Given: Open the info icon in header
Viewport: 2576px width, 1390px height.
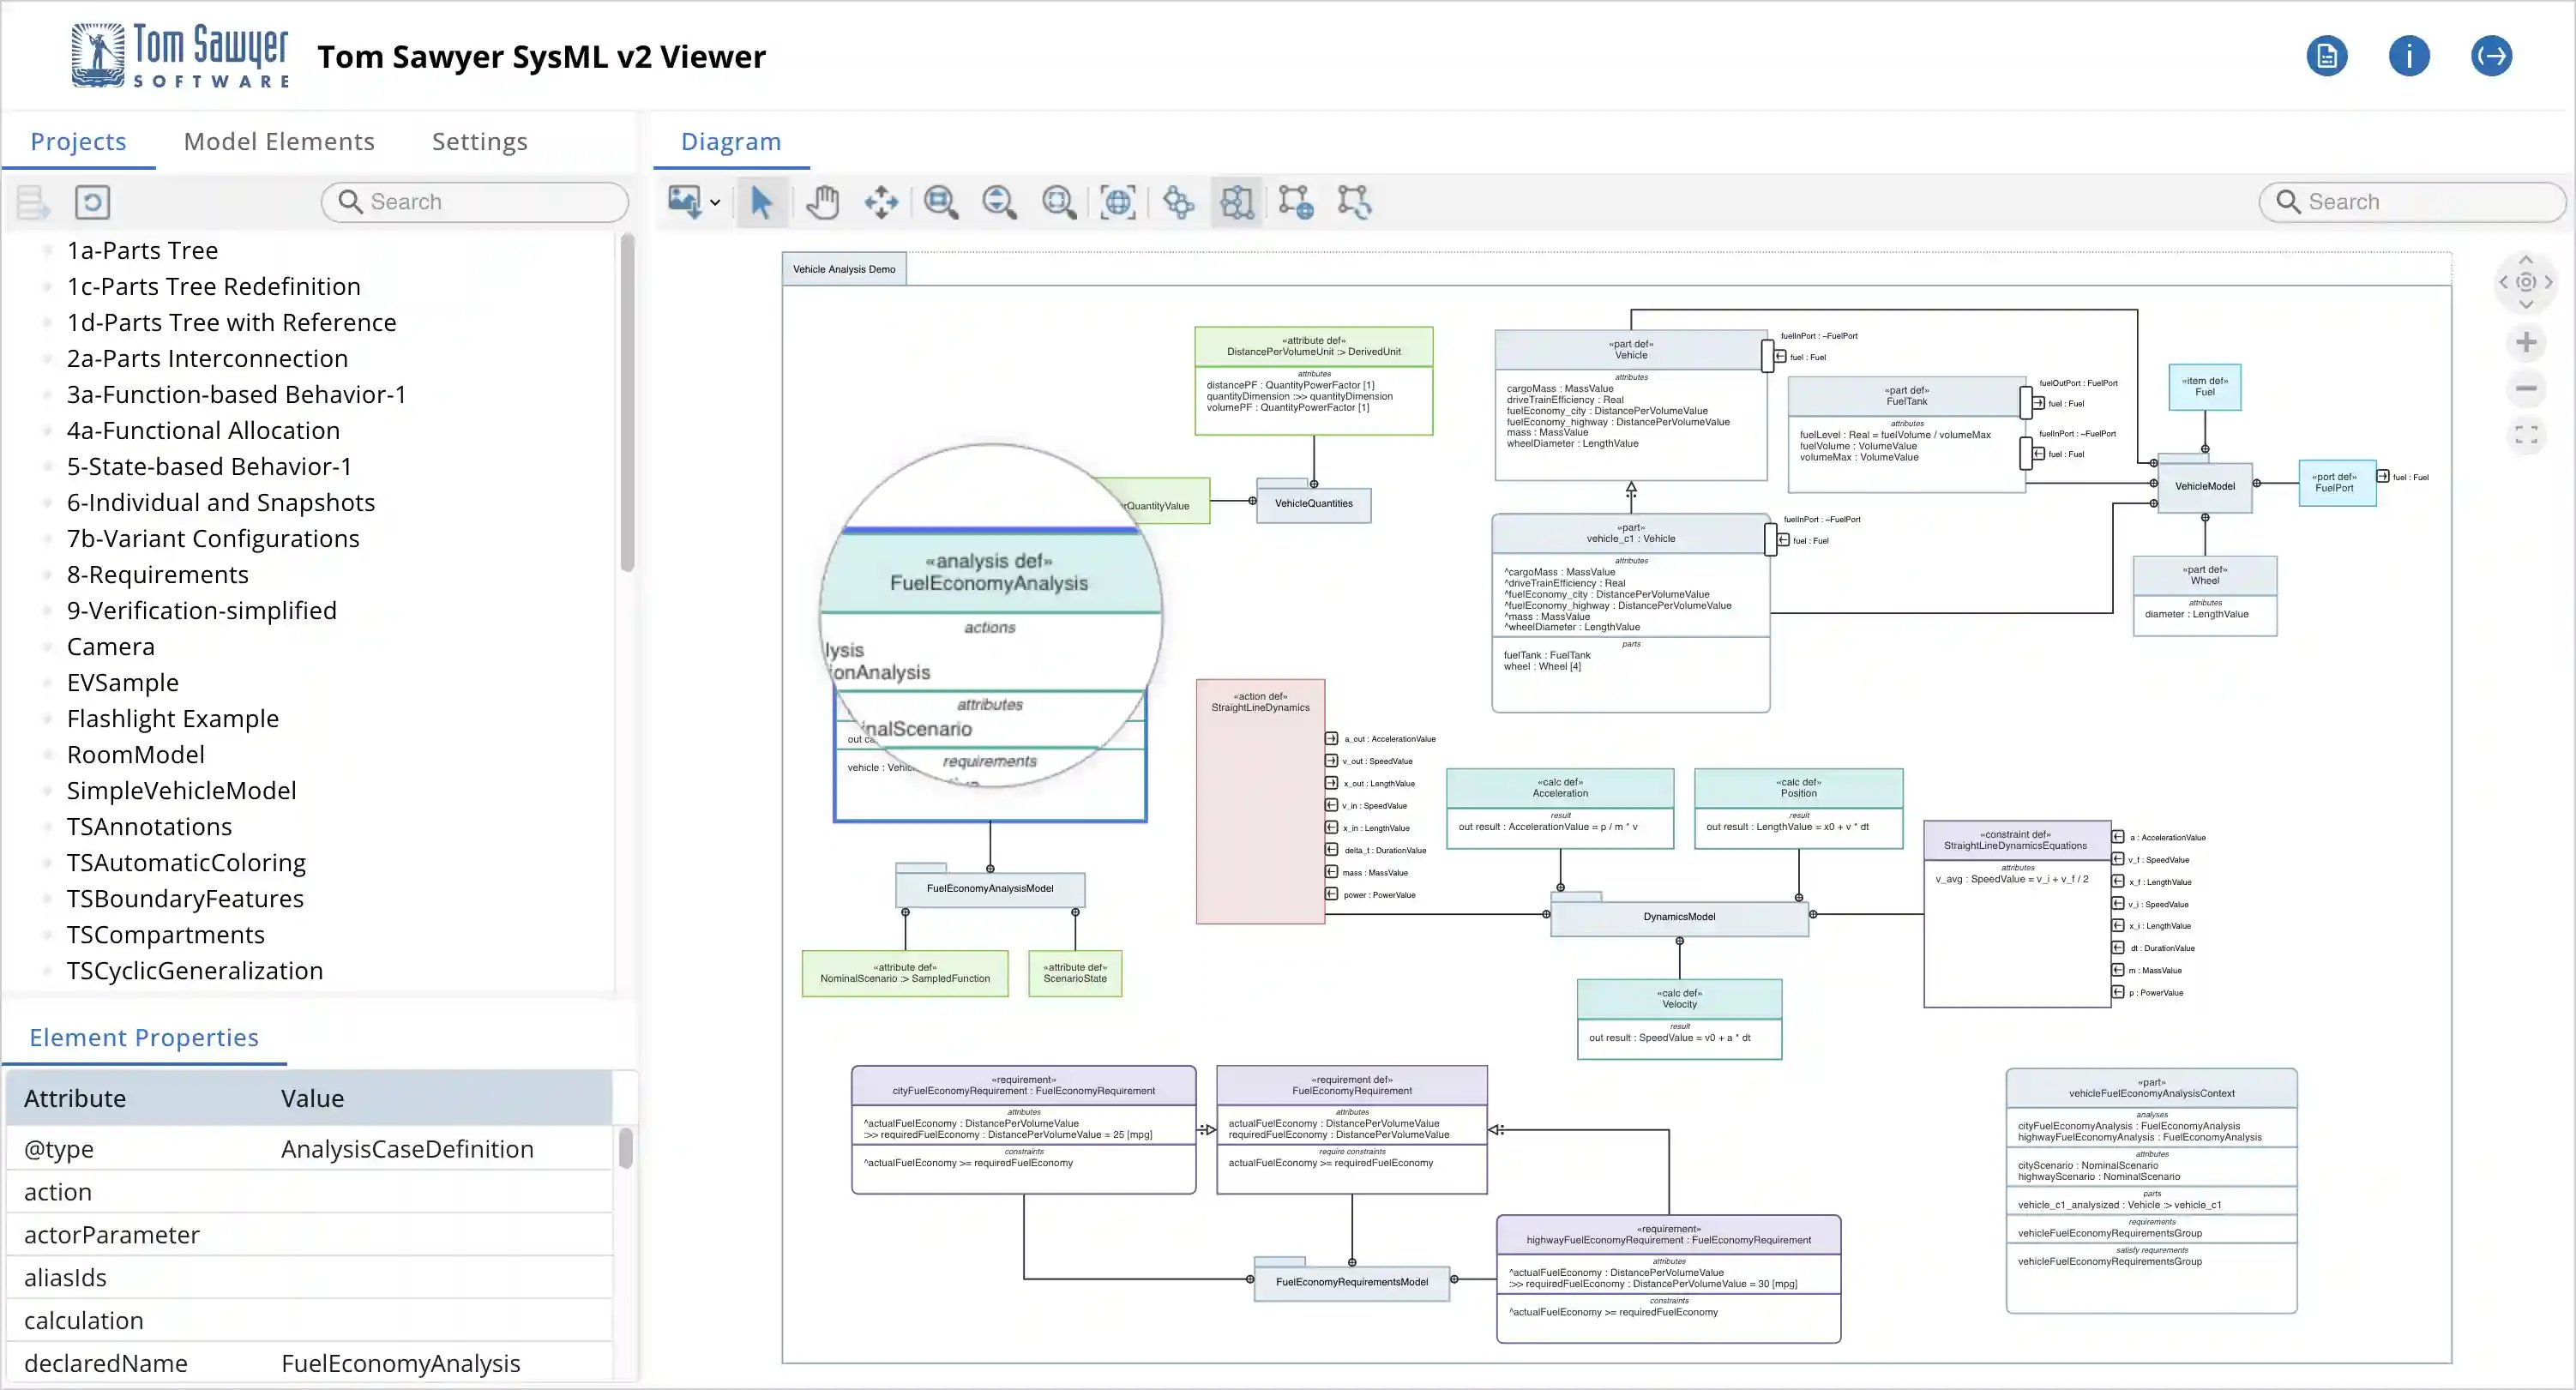Looking at the screenshot, I should (2409, 56).
